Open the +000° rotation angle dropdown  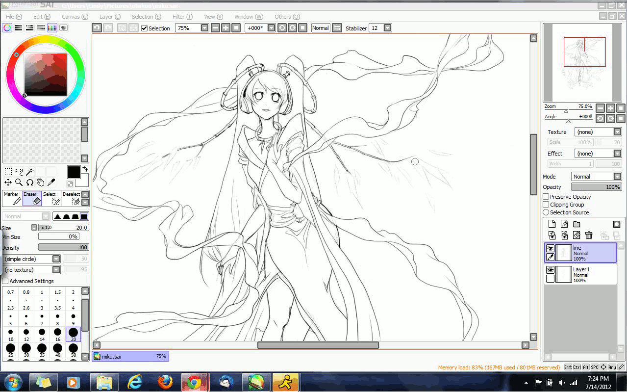point(271,28)
